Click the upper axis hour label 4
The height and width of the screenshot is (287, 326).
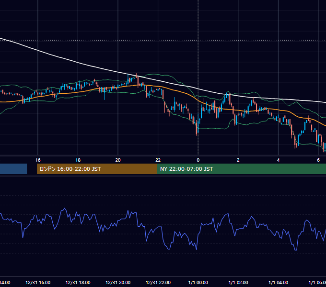pos(278,160)
